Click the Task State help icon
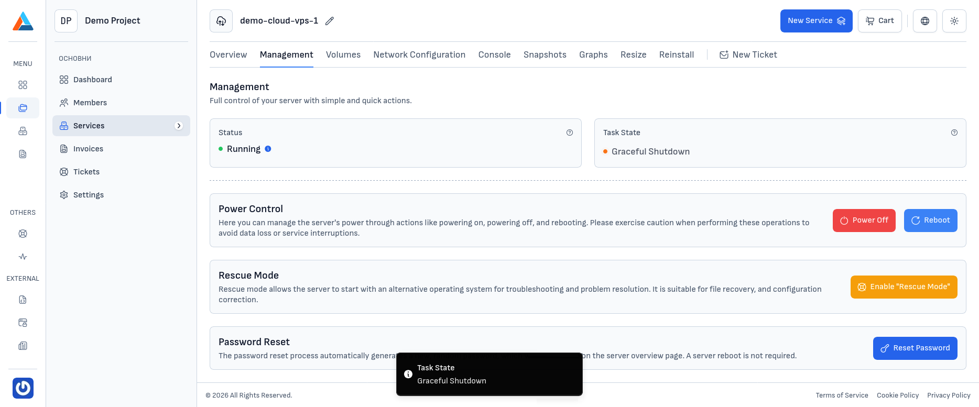The height and width of the screenshot is (407, 979). point(954,133)
